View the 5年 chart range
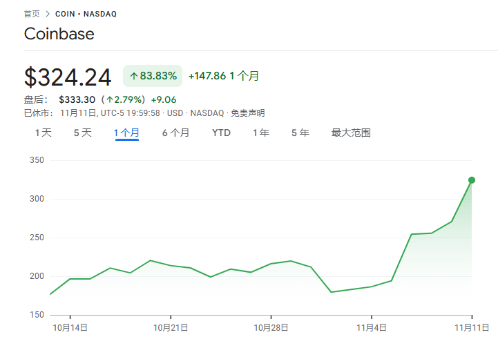 click(x=300, y=133)
